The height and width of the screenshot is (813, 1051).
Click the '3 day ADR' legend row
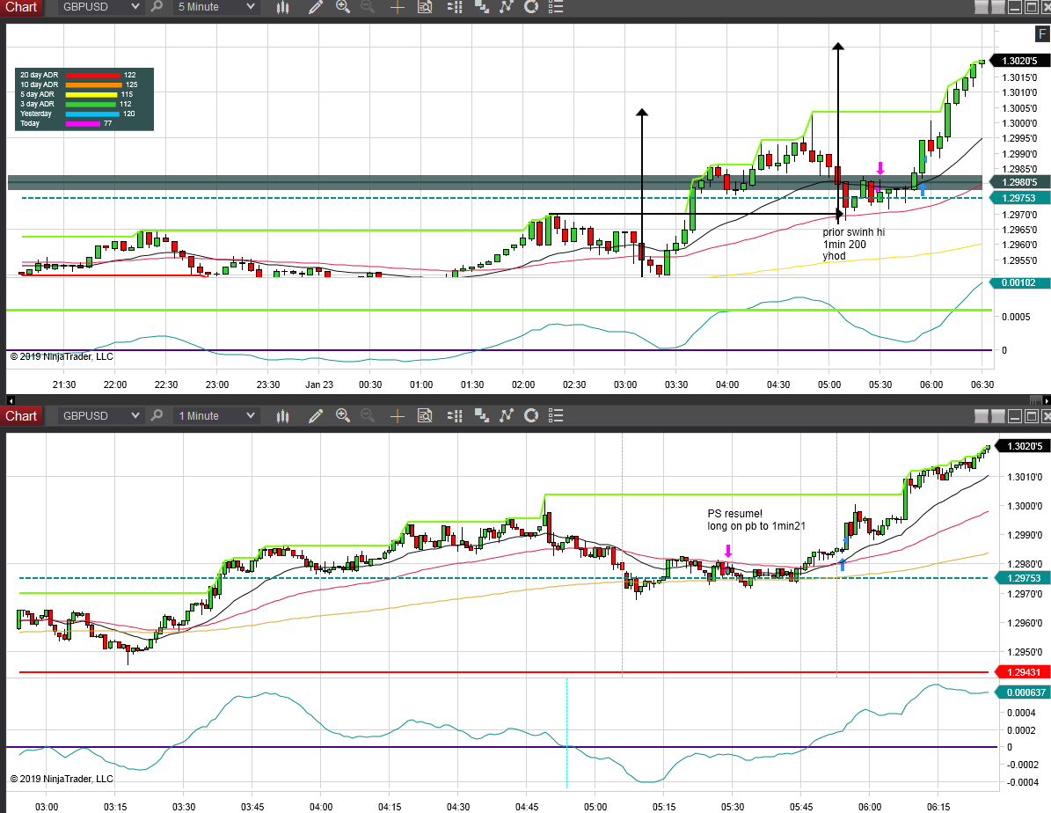(x=78, y=104)
